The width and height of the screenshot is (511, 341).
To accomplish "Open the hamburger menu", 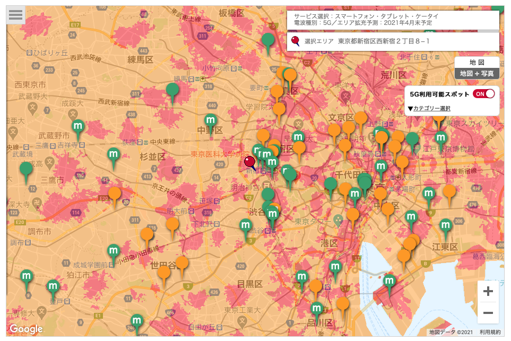I will coord(15,15).
